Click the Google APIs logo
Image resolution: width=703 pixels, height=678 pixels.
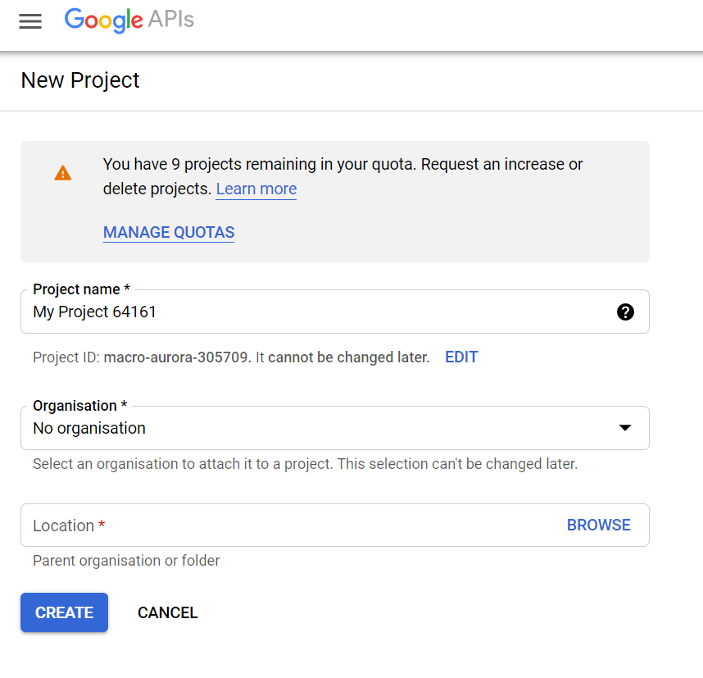pos(129,21)
